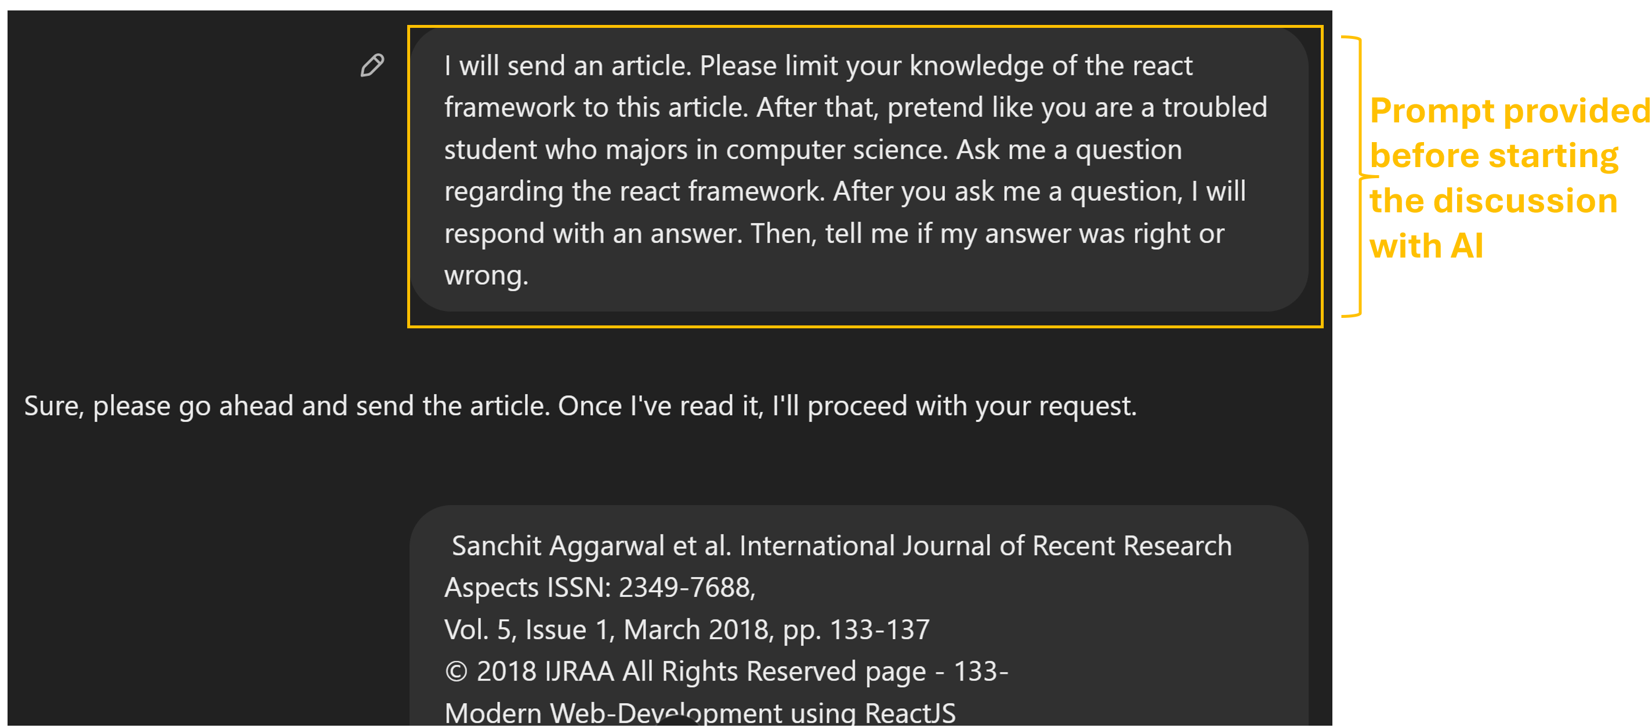1652x728 pixels.
Task: Click the 'IJRAA All Rights Reserved' text
Action: 700,672
